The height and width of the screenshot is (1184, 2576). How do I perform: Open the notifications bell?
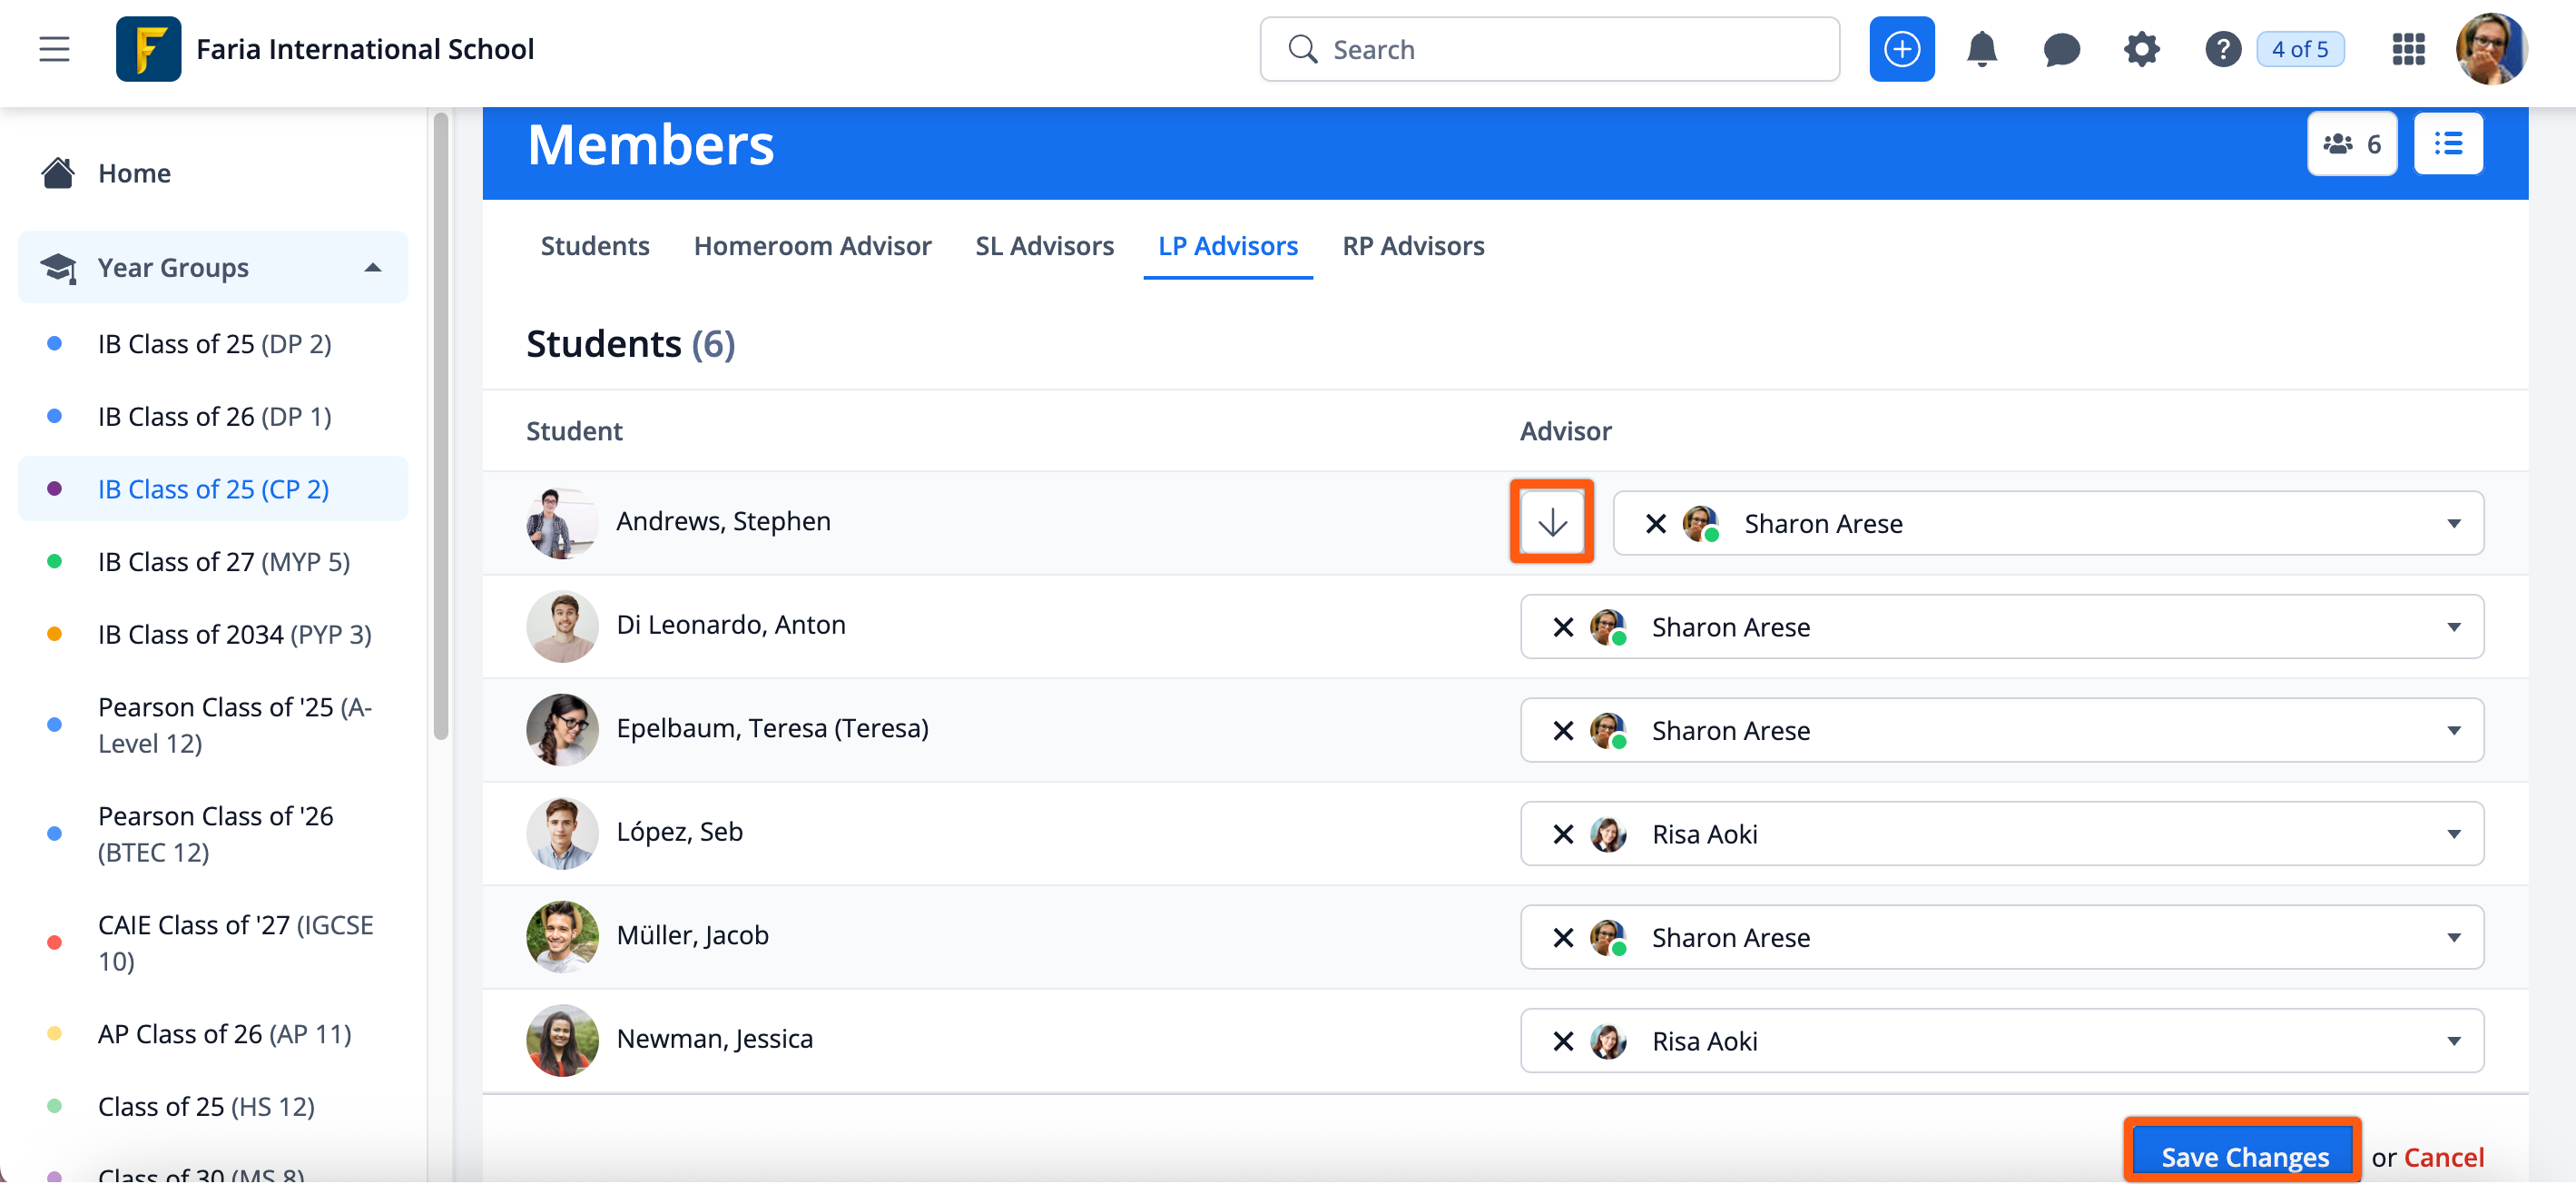(x=1981, y=49)
